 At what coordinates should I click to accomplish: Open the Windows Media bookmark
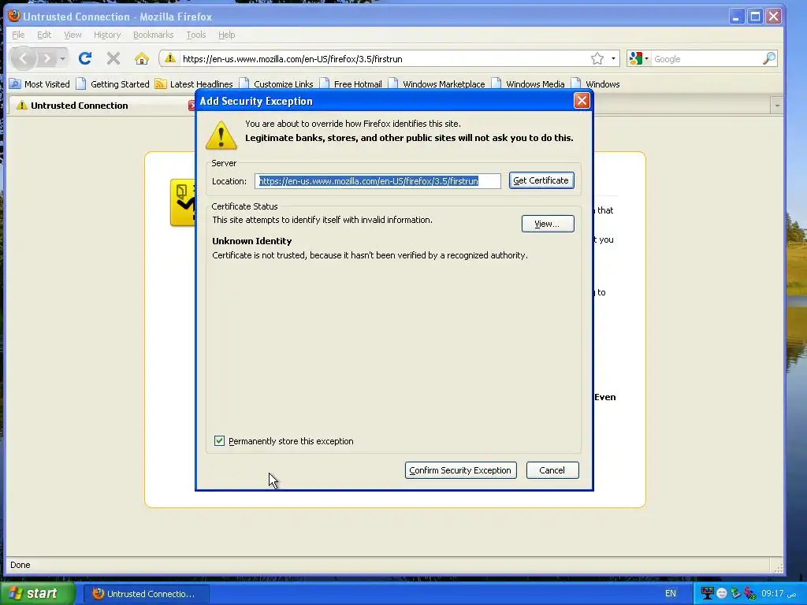click(x=528, y=84)
